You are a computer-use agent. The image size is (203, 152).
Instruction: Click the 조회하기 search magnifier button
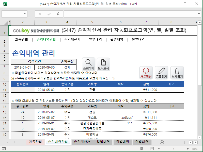89,64
